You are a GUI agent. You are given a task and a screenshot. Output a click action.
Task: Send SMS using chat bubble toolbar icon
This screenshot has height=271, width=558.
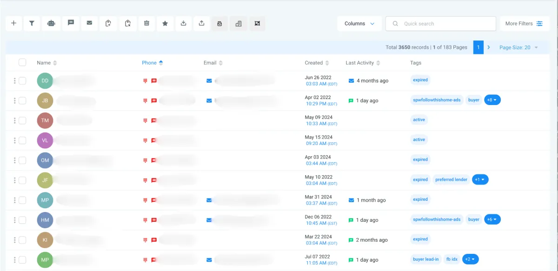(x=71, y=23)
